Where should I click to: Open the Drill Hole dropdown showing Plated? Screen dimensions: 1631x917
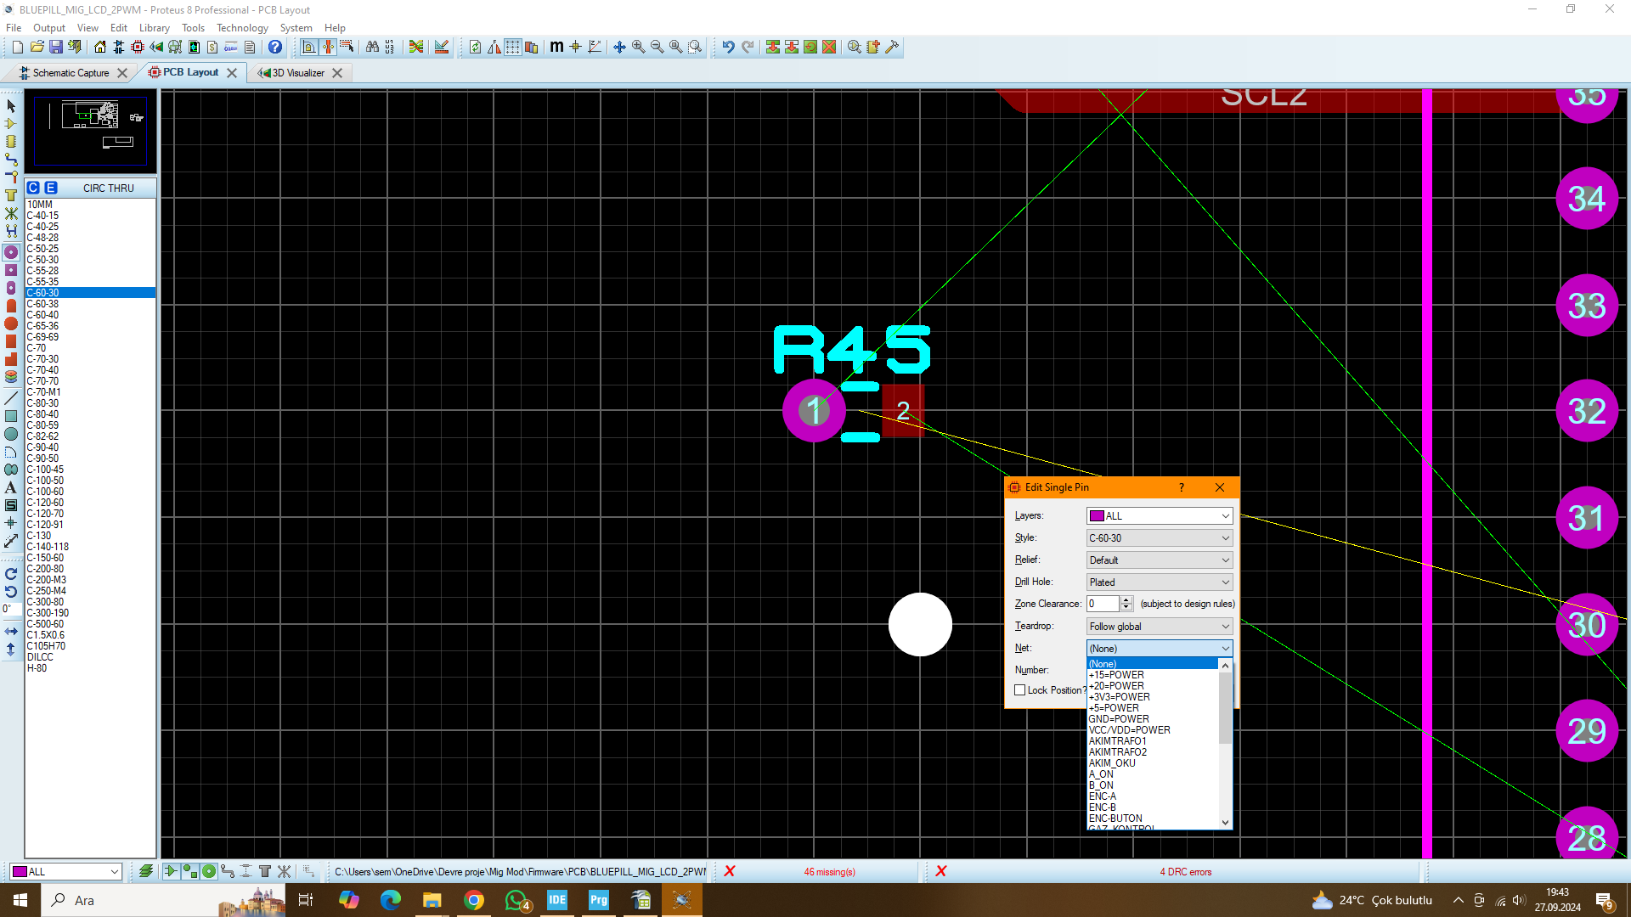pyautogui.click(x=1160, y=582)
